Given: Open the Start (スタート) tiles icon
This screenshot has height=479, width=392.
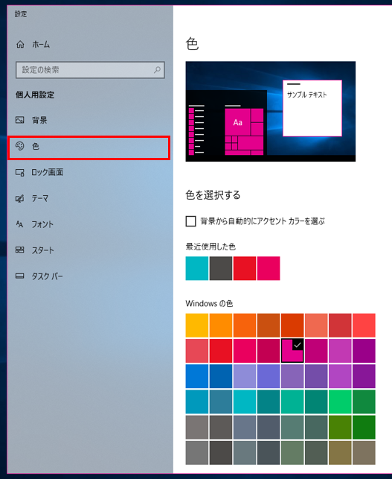Looking at the screenshot, I should point(20,250).
